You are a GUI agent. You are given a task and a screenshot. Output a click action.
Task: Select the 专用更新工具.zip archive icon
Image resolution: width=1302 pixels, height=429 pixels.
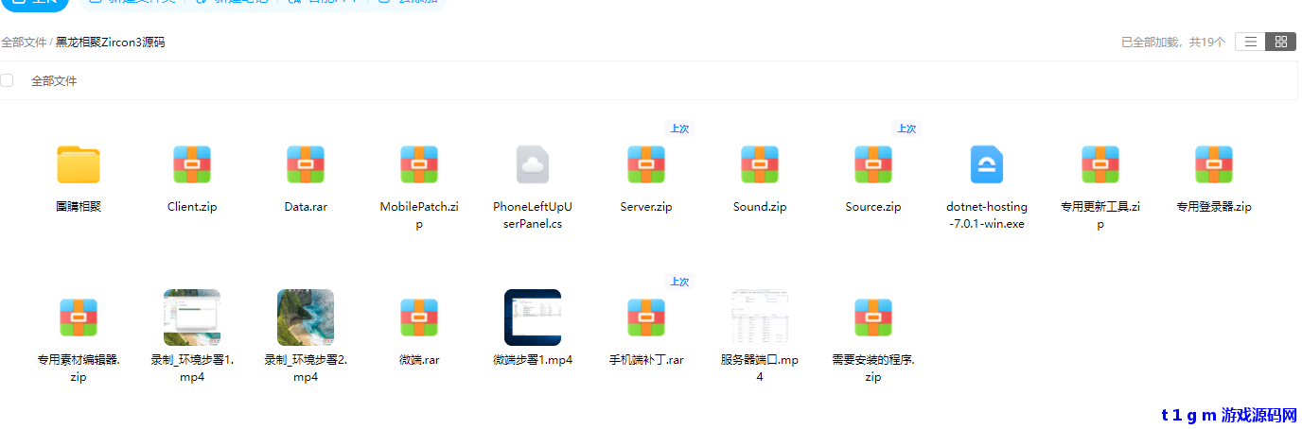tap(1100, 164)
